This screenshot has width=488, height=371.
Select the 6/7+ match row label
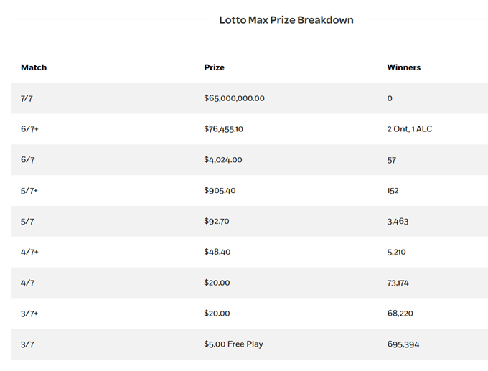point(29,129)
